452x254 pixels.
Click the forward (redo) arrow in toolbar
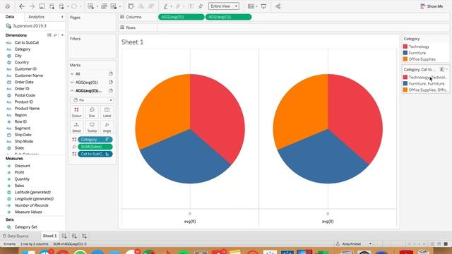pos(32,6)
